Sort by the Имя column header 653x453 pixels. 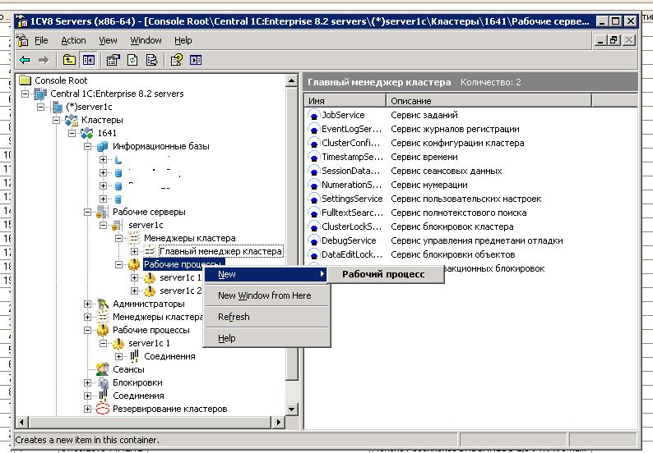345,101
